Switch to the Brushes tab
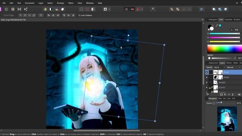Image resolution: width=242 pixels, height=136 pixels. tap(237, 20)
